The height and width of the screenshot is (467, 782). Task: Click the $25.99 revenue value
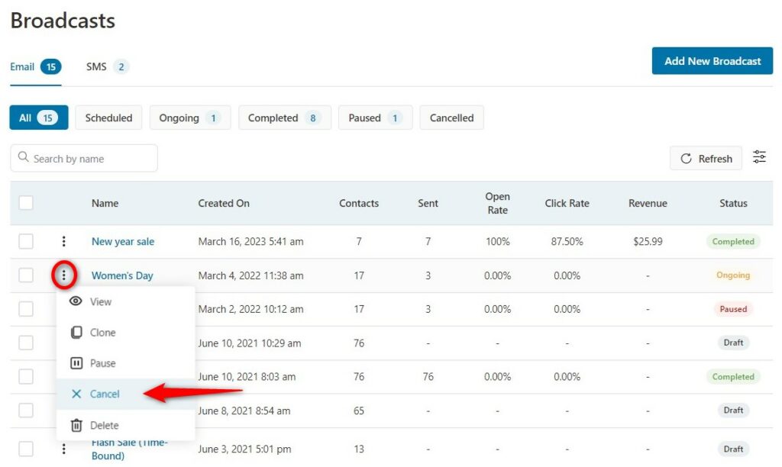648,241
